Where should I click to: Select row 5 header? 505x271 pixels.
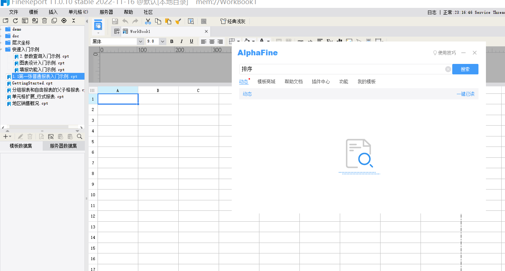click(93, 142)
